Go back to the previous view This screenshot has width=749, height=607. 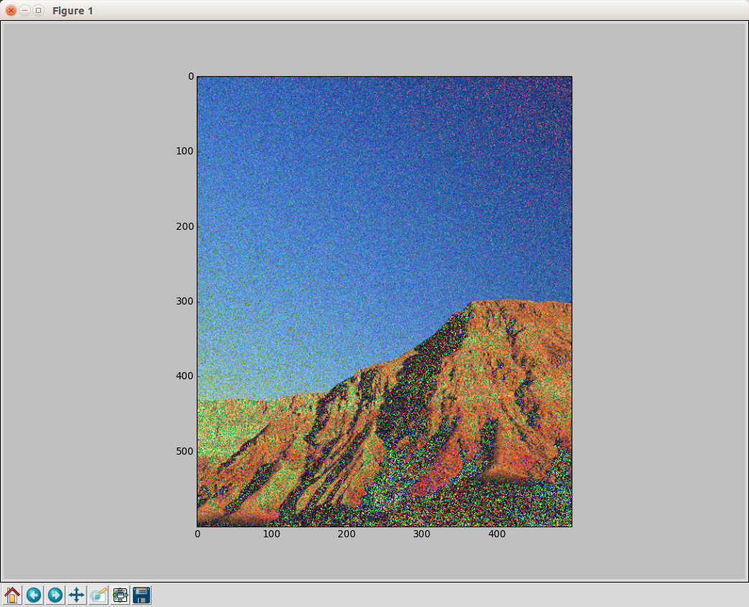point(34,595)
